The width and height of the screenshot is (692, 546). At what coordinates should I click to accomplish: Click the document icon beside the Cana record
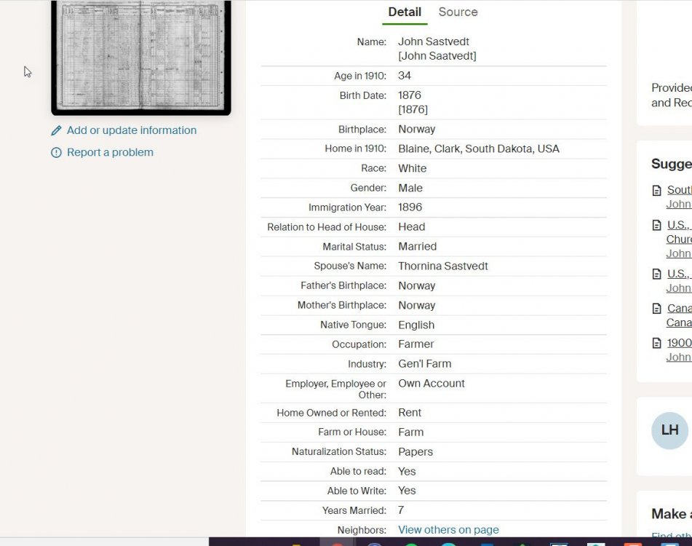click(x=657, y=309)
